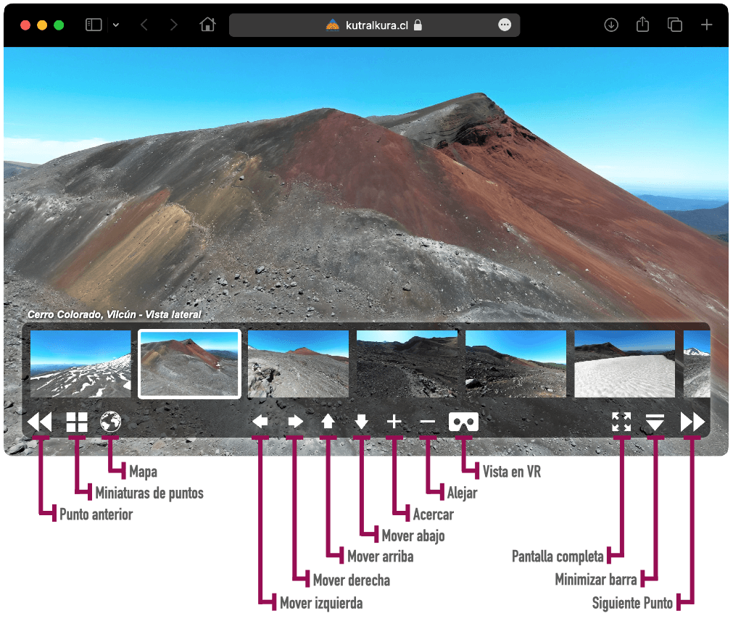Zoom out with the minus icon
This screenshot has width=733, height=621.
tap(427, 422)
